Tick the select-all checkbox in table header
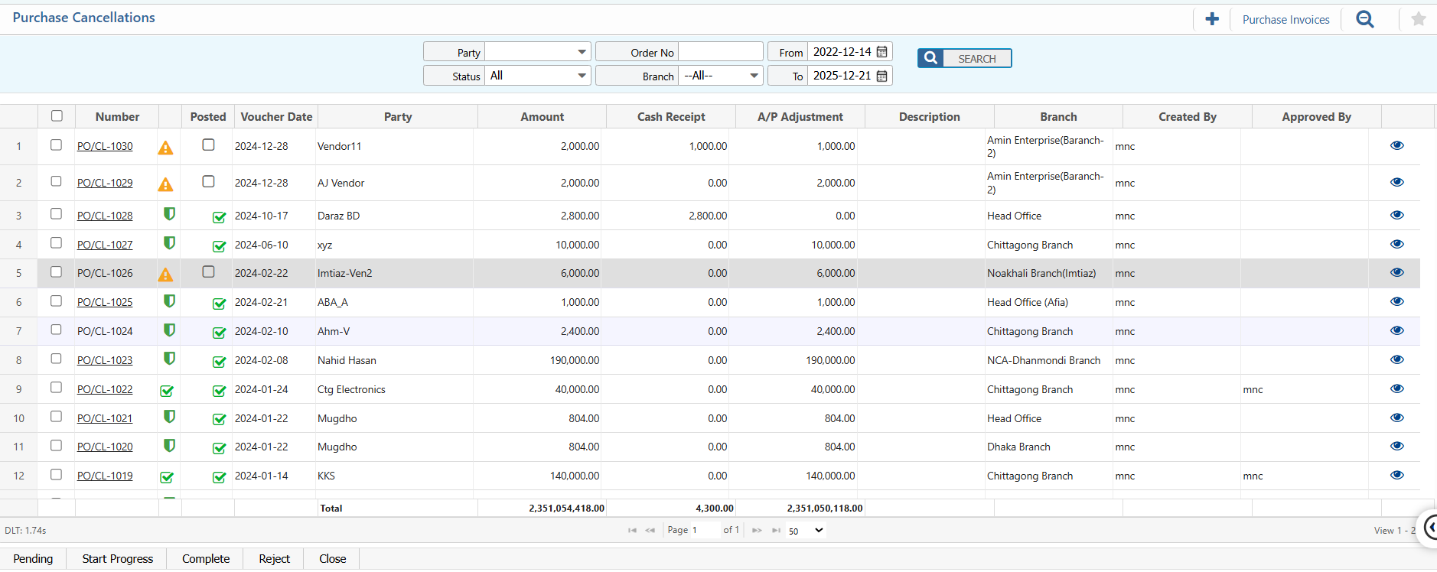The height and width of the screenshot is (572, 1437). tap(57, 116)
